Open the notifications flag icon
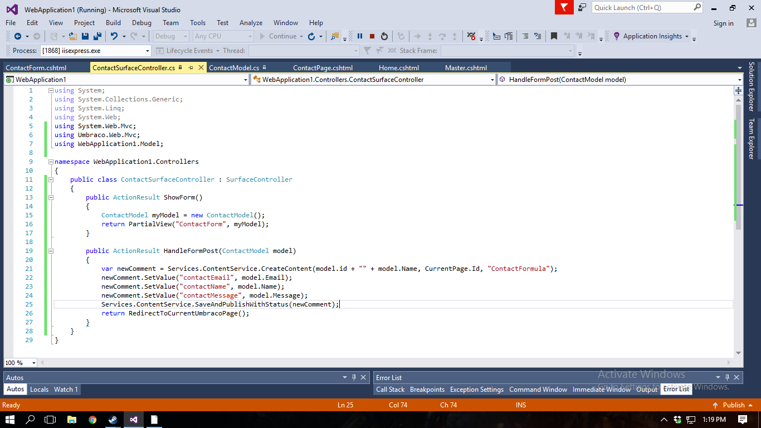This screenshot has height=428, width=761. coord(564,7)
